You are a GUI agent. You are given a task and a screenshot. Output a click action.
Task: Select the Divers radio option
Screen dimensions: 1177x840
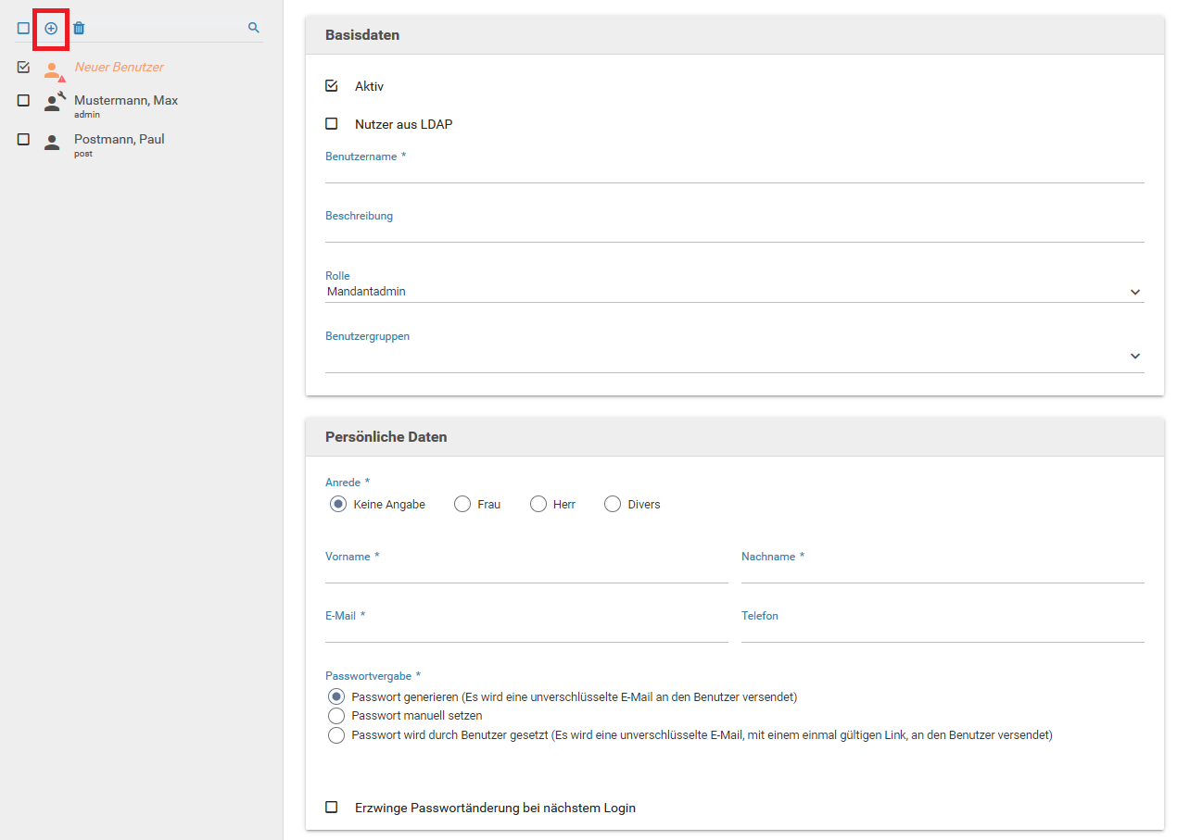pos(613,505)
